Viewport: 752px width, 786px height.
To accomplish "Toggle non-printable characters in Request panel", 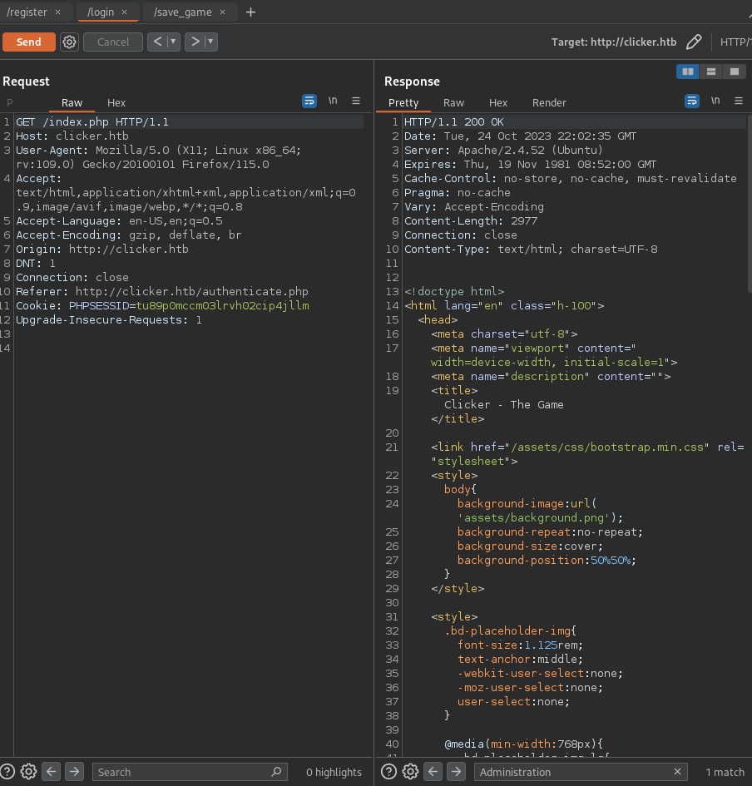I will 333,101.
